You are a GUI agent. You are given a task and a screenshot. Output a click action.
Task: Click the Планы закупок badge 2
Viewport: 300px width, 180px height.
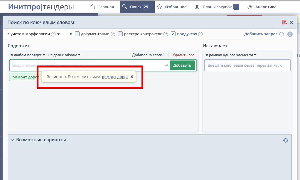click(236, 7)
